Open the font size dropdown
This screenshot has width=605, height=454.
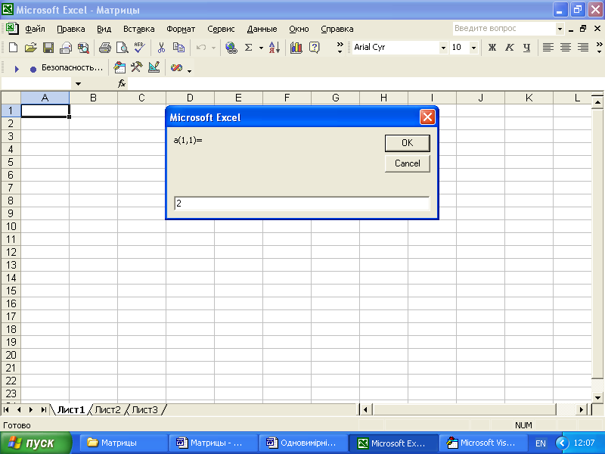[473, 48]
